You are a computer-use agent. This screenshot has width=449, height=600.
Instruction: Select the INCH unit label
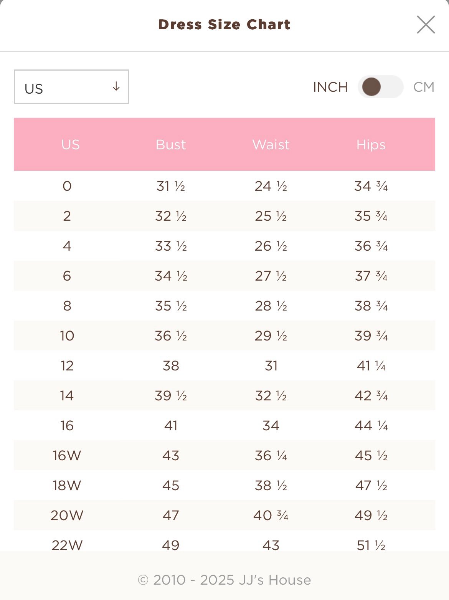330,87
